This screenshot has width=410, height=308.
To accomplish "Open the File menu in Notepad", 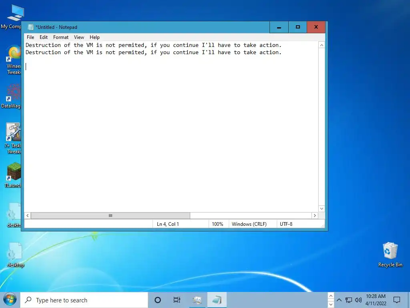I will (x=30, y=37).
